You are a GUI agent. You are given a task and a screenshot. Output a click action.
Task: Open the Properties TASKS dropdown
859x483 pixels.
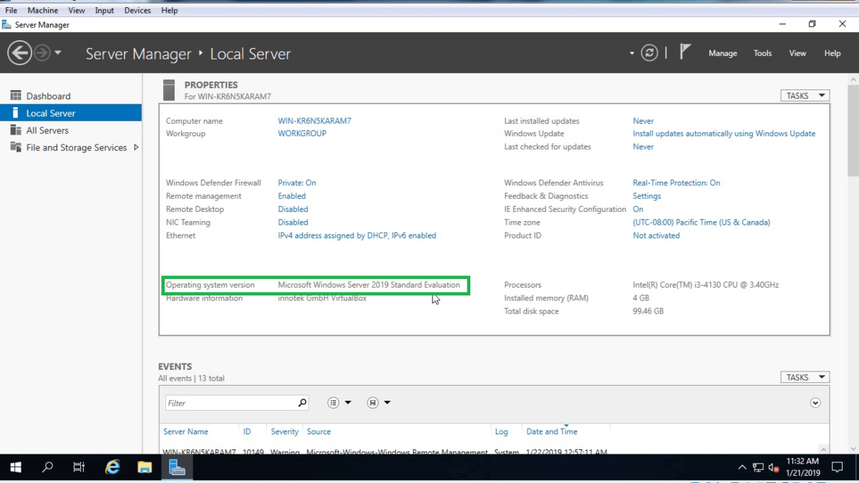click(x=805, y=96)
